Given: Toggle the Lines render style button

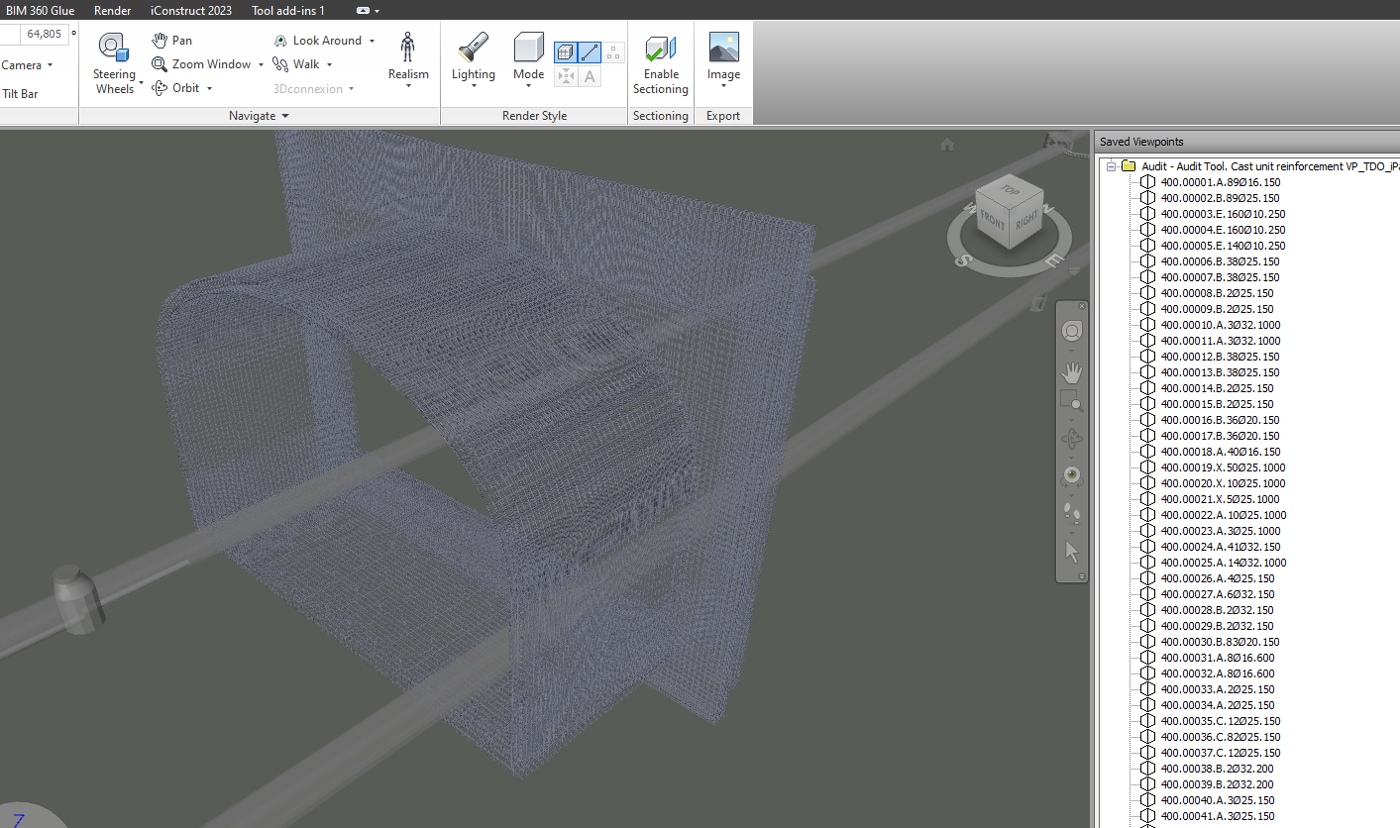Looking at the screenshot, I should point(589,52).
